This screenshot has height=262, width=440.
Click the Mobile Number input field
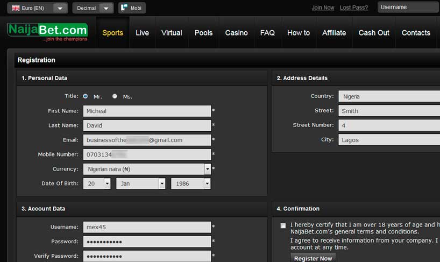pos(147,154)
